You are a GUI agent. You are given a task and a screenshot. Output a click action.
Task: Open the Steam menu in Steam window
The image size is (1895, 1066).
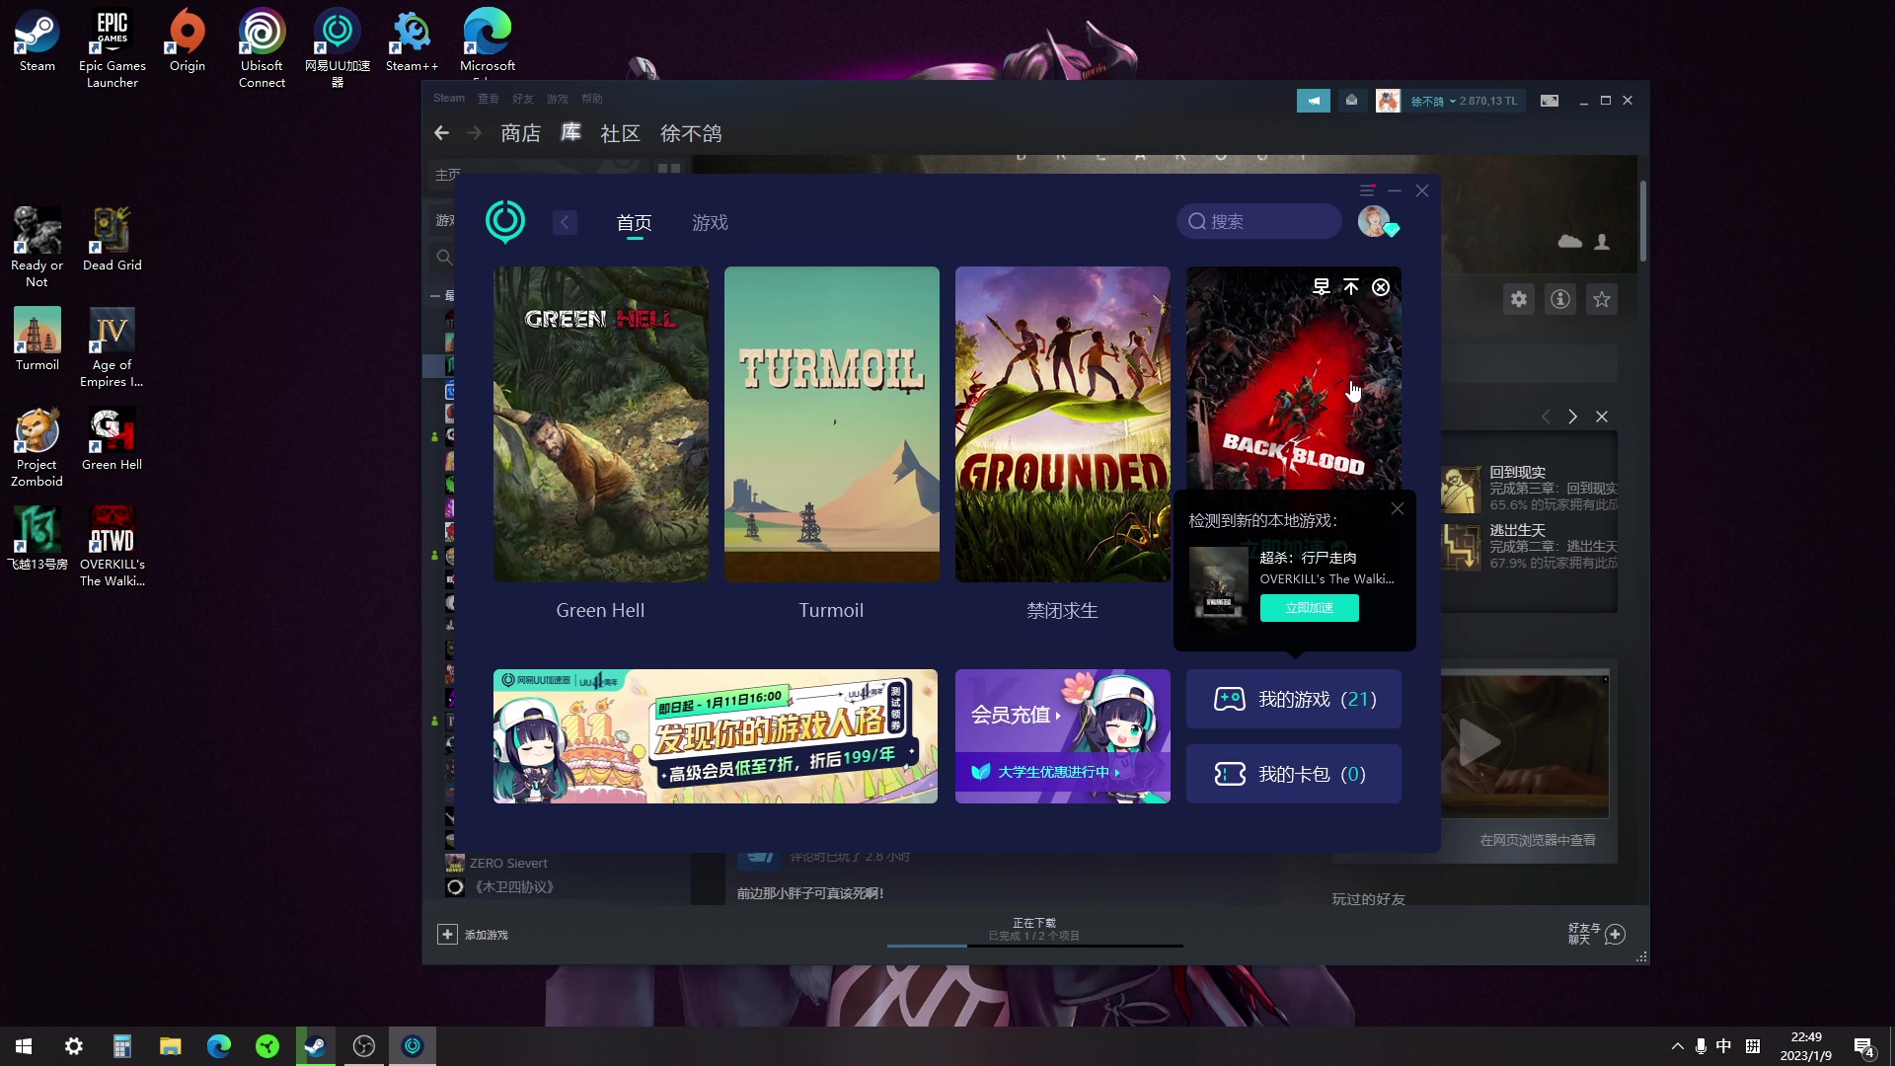(449, 99)
